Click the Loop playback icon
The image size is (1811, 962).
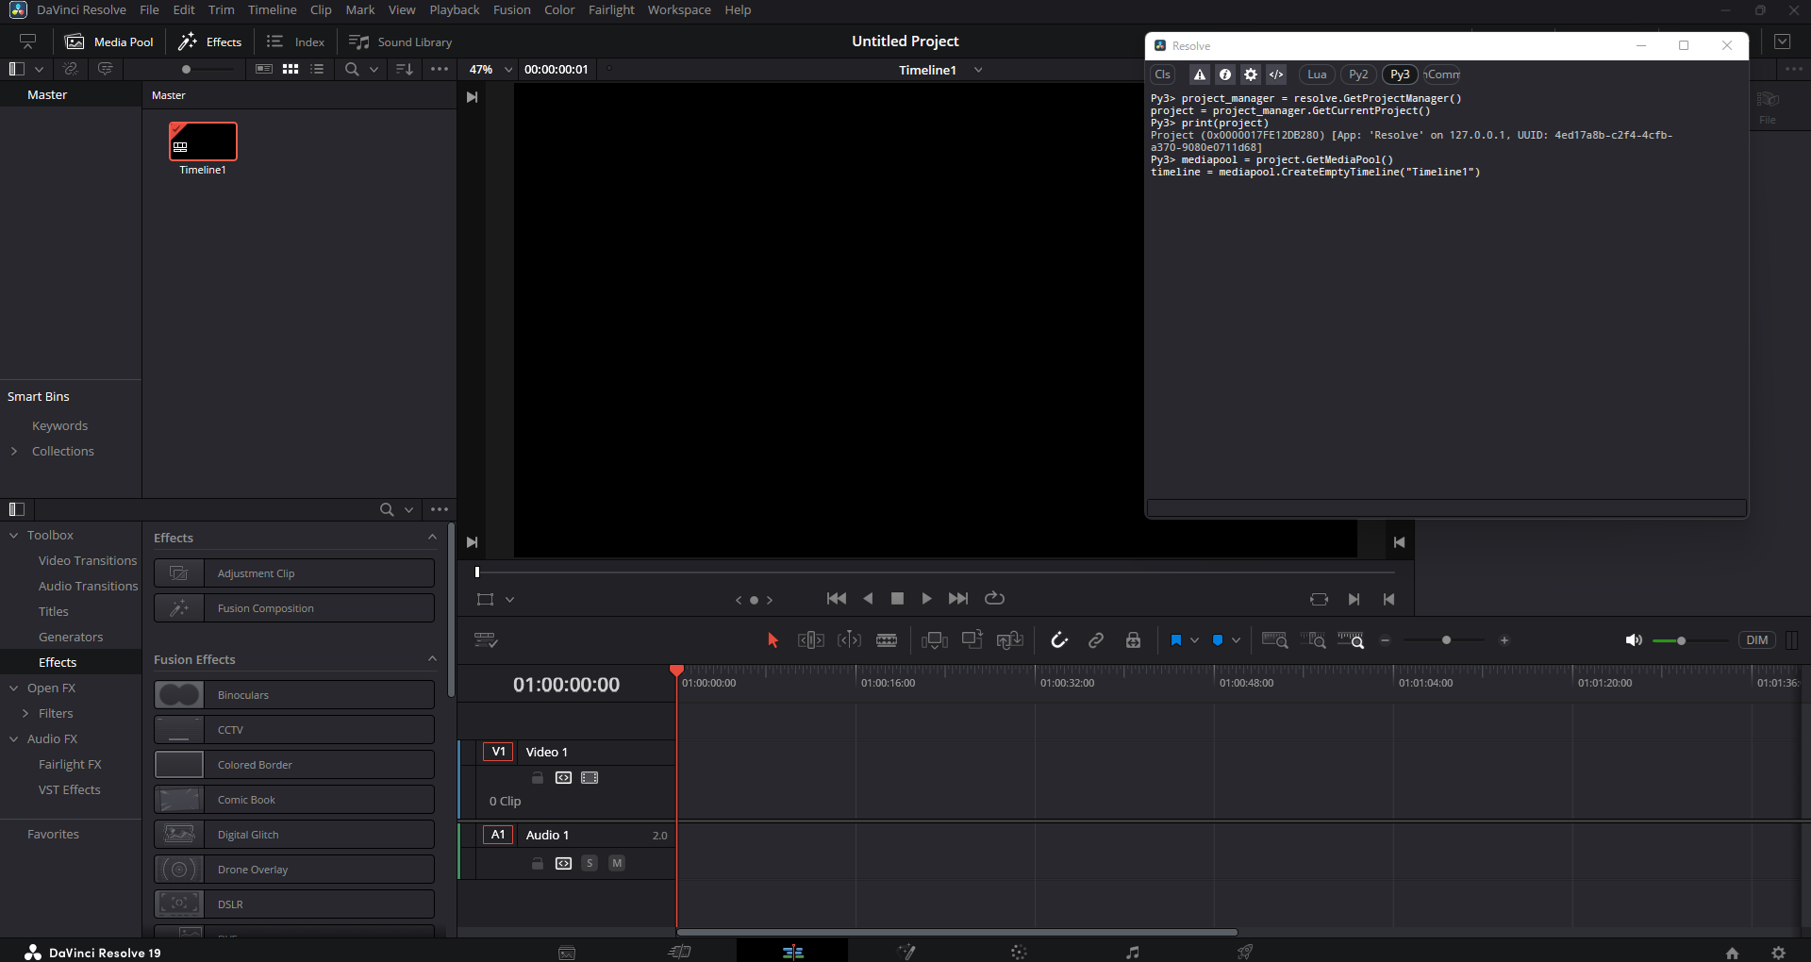[x=994, y=599]
